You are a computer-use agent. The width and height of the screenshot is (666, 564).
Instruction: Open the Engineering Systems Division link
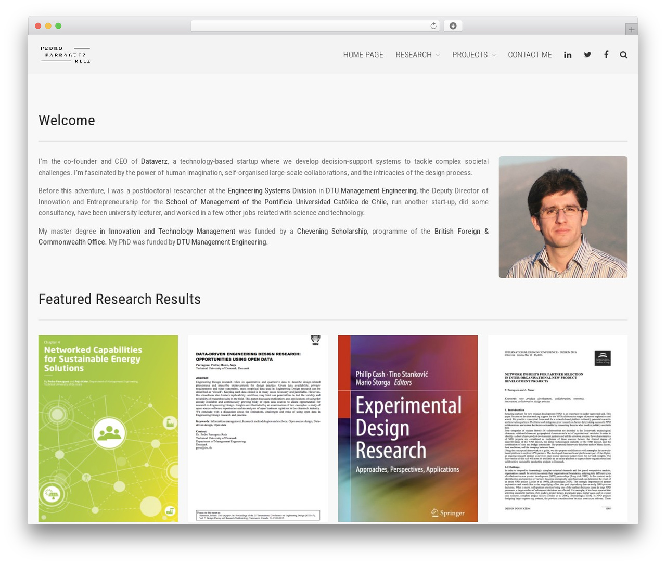tap(272, 191)
